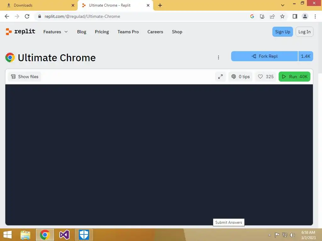
Task: Close the Downloads tab
Action: 73,5
